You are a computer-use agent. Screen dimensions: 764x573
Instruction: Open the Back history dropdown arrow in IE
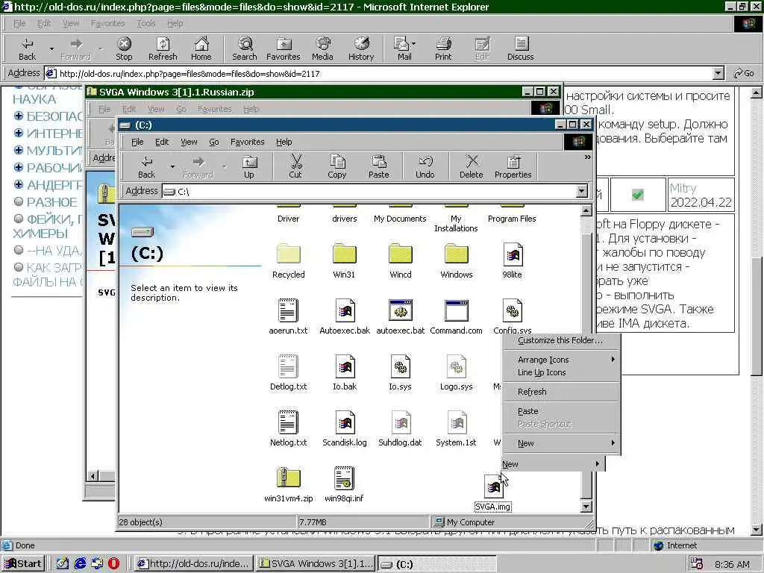pos(51,48)
